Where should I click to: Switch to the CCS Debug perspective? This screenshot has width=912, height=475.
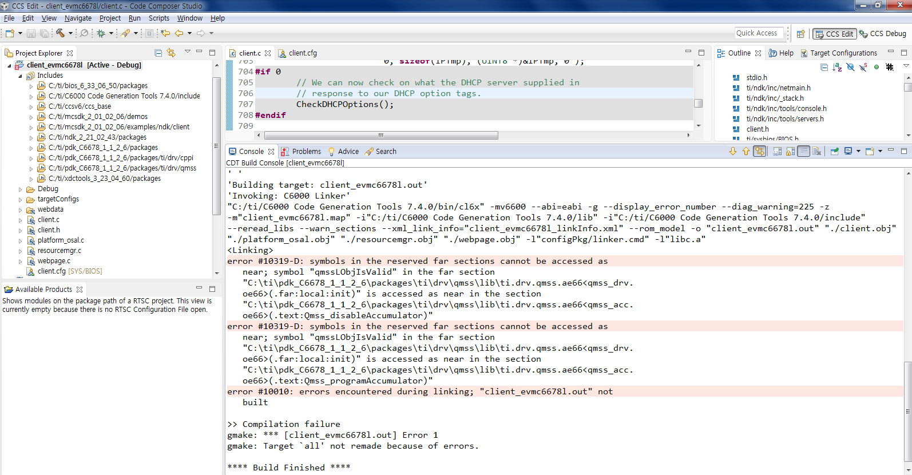883,34
